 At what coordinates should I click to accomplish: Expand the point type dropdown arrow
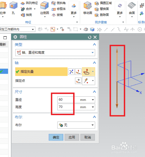93,81
